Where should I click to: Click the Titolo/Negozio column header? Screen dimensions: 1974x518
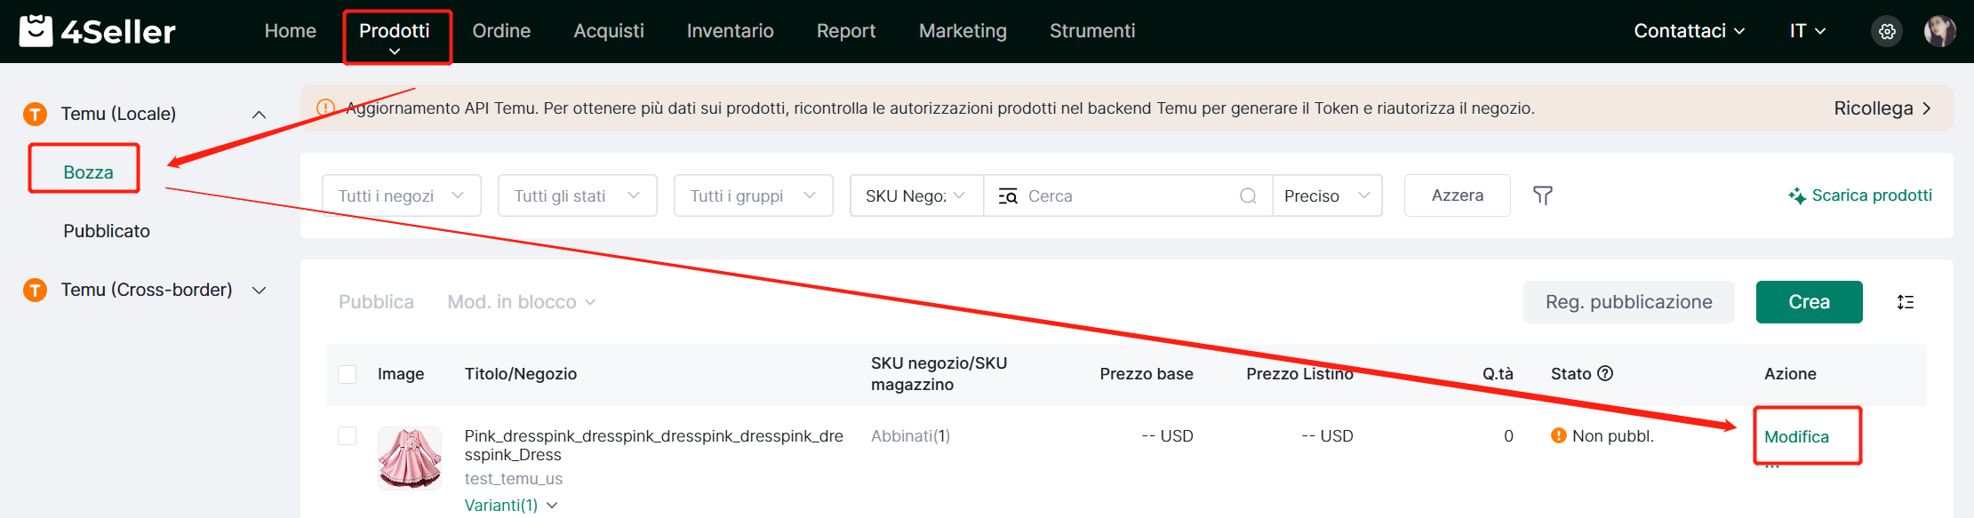click(521, 374)
